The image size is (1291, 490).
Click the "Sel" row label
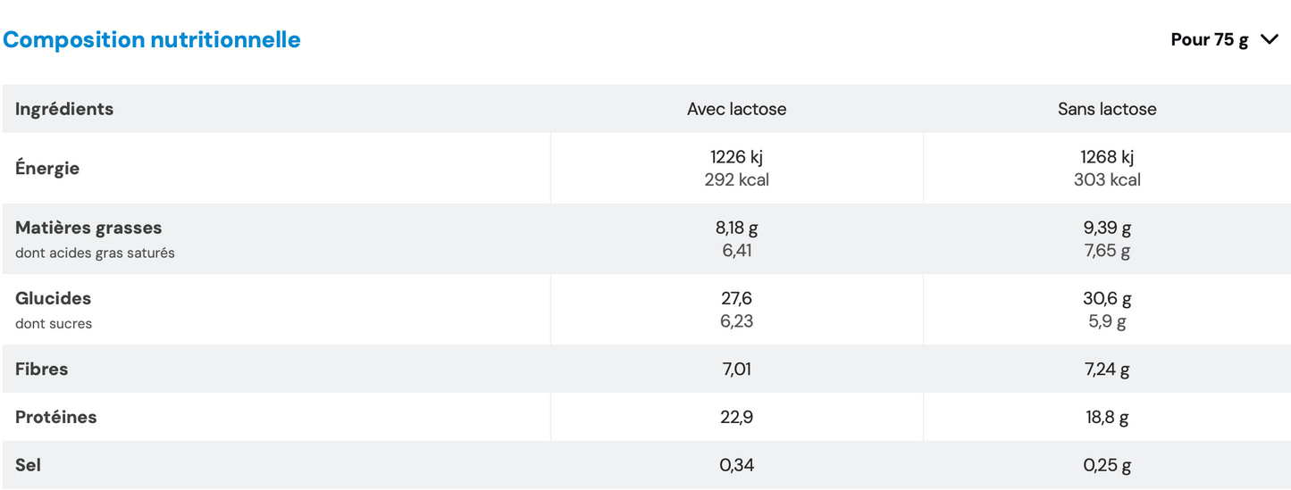[29, 465]
